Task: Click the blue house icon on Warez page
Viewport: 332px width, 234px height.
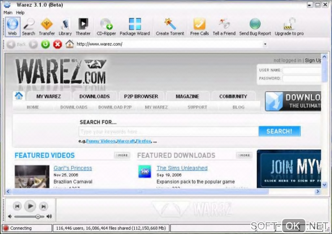Action: [x=19, y=96]
